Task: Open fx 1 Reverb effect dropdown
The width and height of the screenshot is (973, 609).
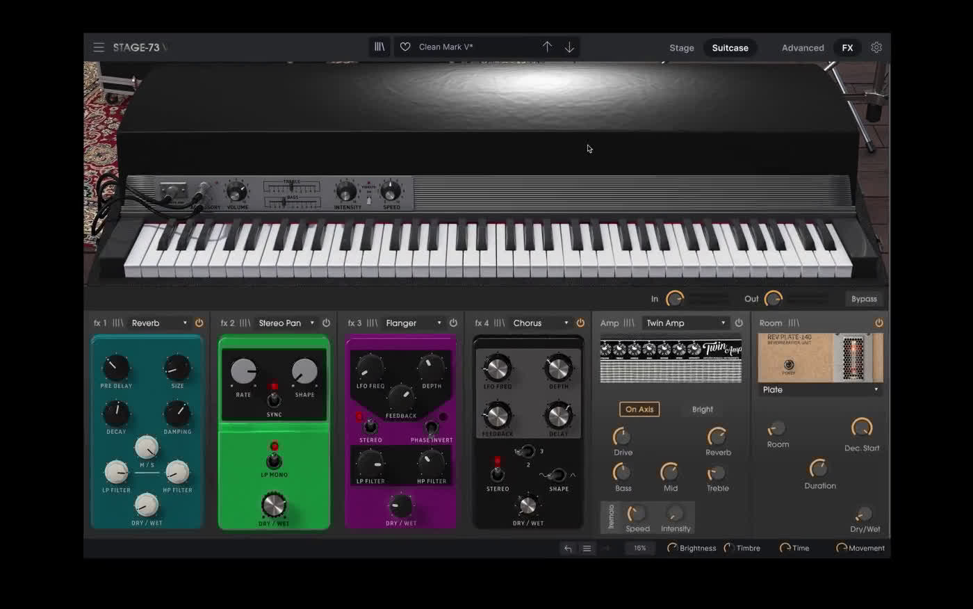Action: pos(158,323)
